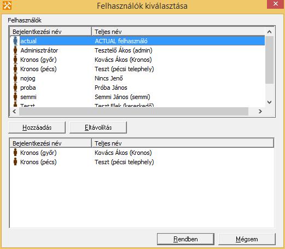Add the user with the Hozzáadás button
This screenshot has height=249, width=285.
(37, 128)
